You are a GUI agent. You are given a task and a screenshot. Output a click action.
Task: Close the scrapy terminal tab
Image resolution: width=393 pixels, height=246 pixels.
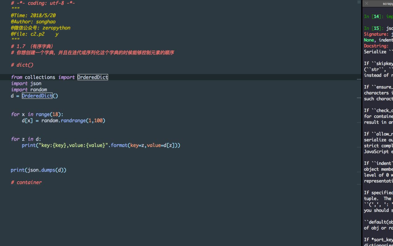click(366, 3)
